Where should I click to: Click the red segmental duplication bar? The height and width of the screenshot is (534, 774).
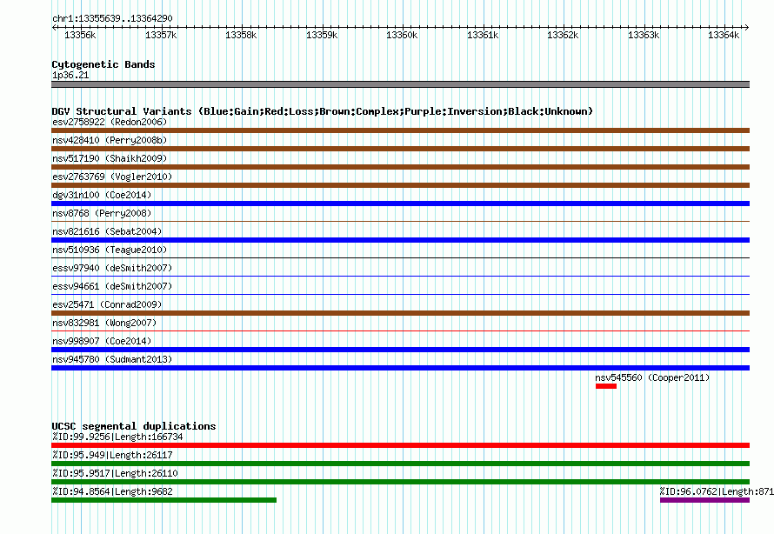[400, 445]
